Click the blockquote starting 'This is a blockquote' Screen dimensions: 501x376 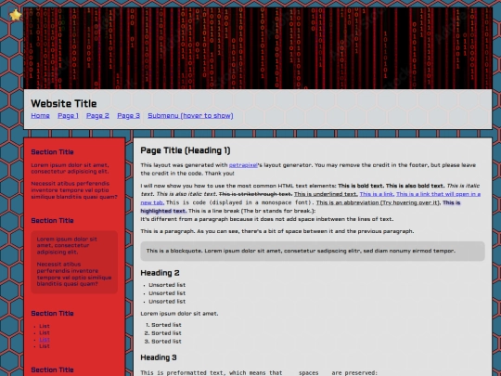click(313, 251)
